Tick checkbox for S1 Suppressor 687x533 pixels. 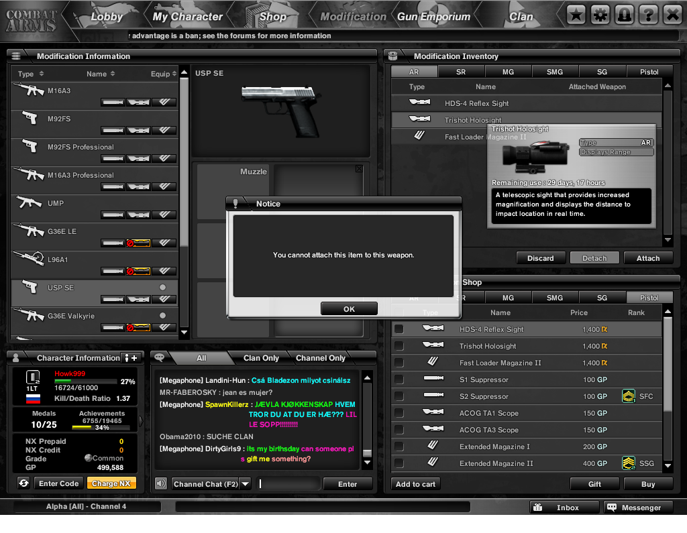pyautogui.click(x=399, y=379)
